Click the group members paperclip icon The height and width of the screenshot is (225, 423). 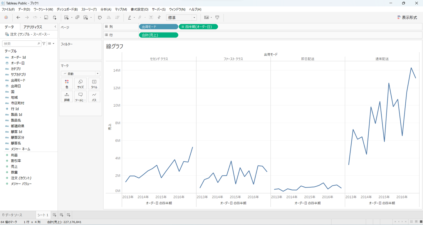[140, 18]
